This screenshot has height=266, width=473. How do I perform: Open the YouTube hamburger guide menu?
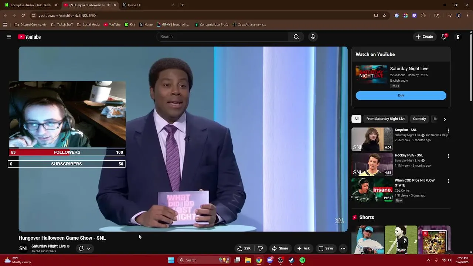9,37
